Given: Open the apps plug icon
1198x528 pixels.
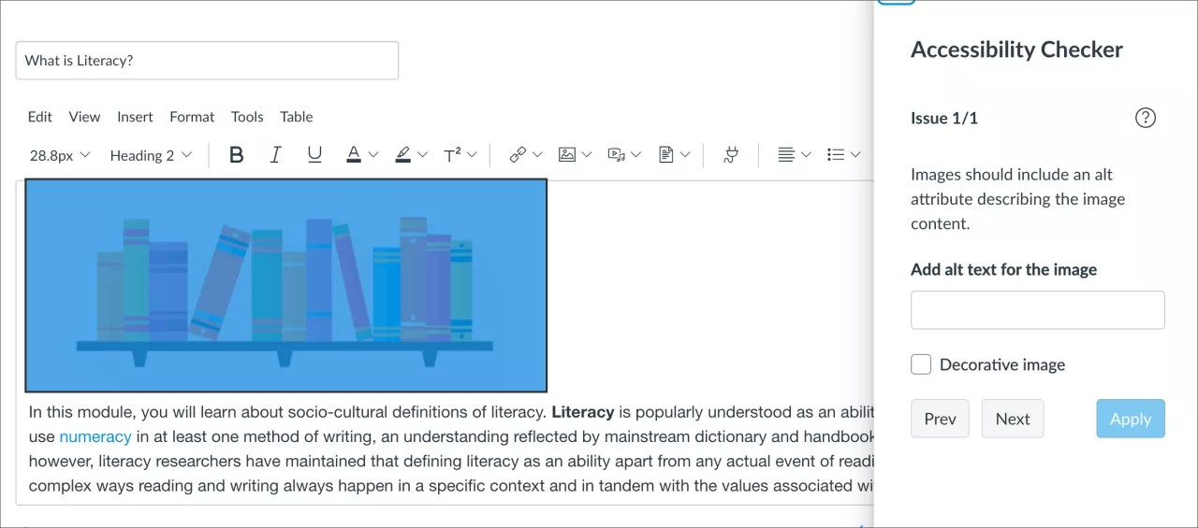Looking at the screenshot, I should [x=731, y=155].
